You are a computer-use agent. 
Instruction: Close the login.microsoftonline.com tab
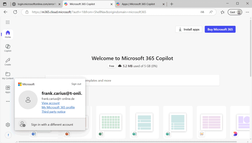(x=60, y=4)
